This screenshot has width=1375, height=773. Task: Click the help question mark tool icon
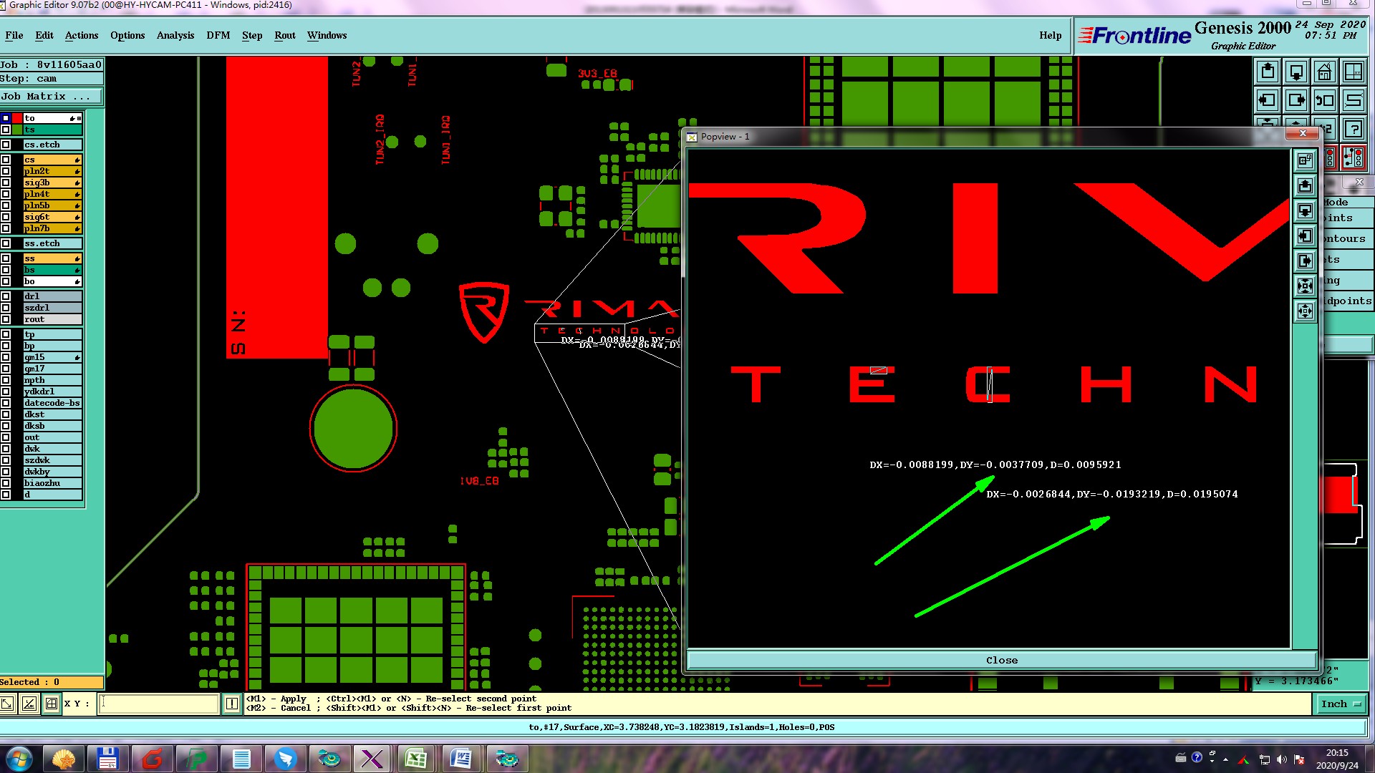(1354, 129)
